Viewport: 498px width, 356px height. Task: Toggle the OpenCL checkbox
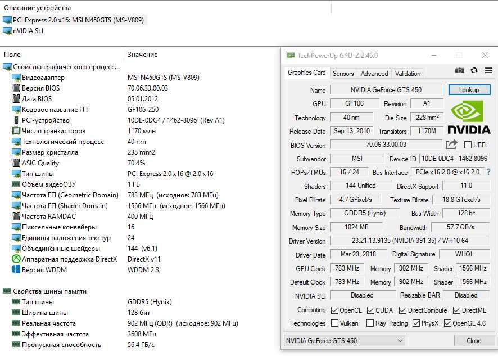(x=334, y=310)
